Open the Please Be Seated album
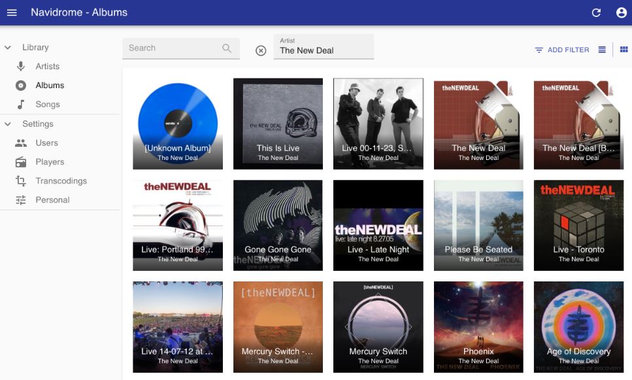This screenshot has width=632, height=380. click(x=478, y=225)
